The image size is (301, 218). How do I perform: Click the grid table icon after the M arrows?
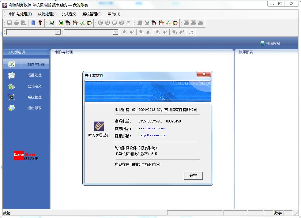pos(191,32)
